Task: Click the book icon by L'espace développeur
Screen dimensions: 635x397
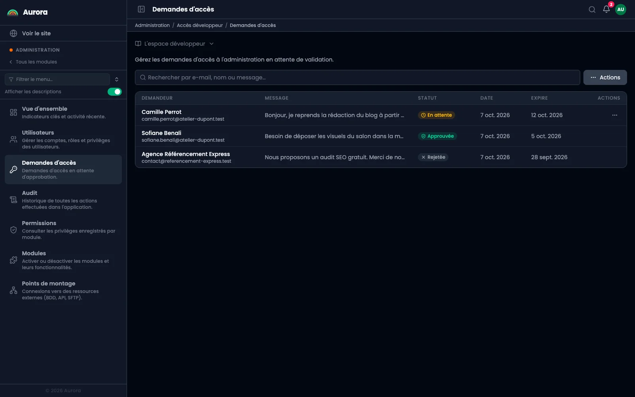Action: [x=138, y=44]
